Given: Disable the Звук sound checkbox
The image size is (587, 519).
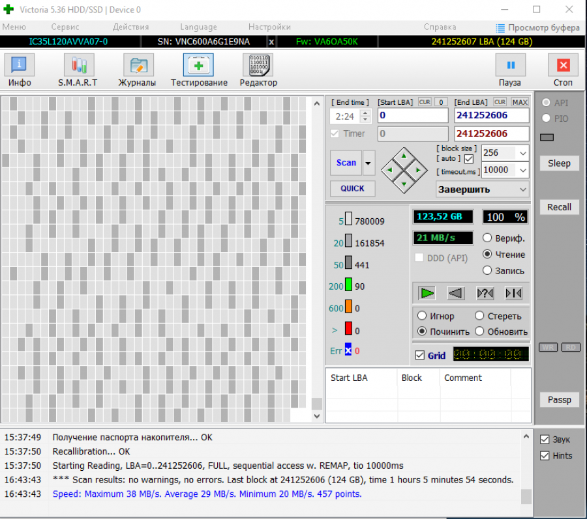Looking at the screenshot, I should click(x=545, y=440).
